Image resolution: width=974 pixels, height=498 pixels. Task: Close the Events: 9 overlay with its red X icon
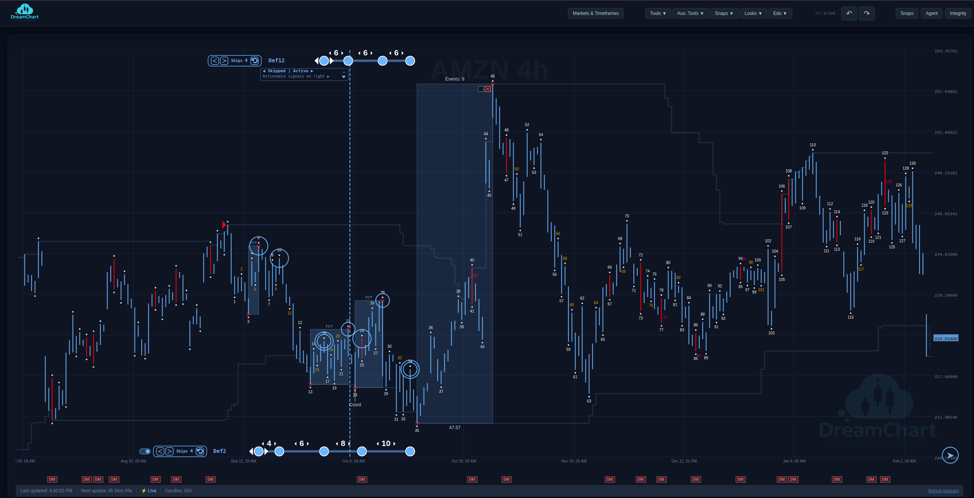pyautogui.click(x=488, y=89)
